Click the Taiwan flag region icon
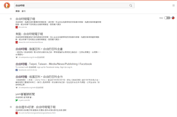177x117 pixels. coord(173,18)
